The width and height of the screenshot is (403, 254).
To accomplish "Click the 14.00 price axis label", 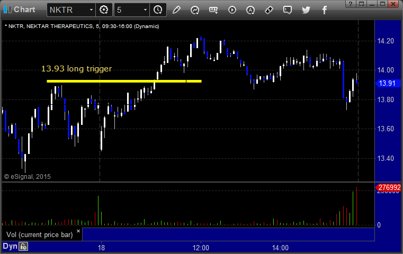I will pyautogui.click(x=386, y=70).
